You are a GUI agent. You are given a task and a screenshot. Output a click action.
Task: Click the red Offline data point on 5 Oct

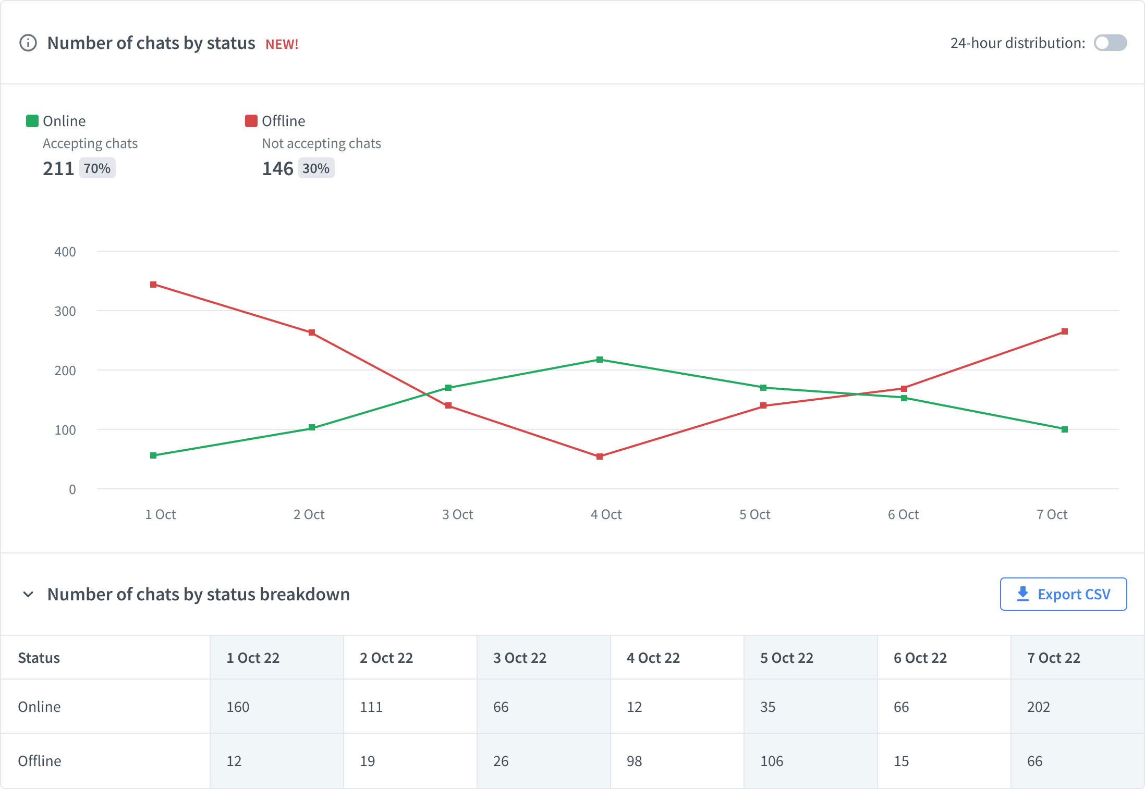pos(763,405)
